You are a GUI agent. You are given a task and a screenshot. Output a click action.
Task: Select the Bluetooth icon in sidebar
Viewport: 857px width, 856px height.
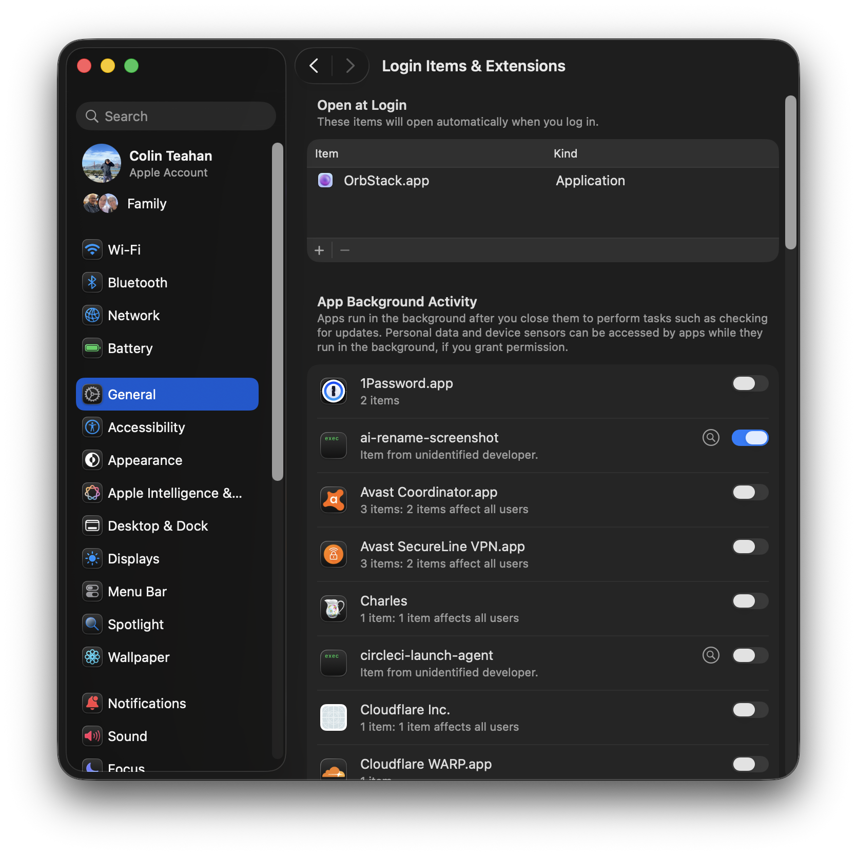(x=92, y=282)
